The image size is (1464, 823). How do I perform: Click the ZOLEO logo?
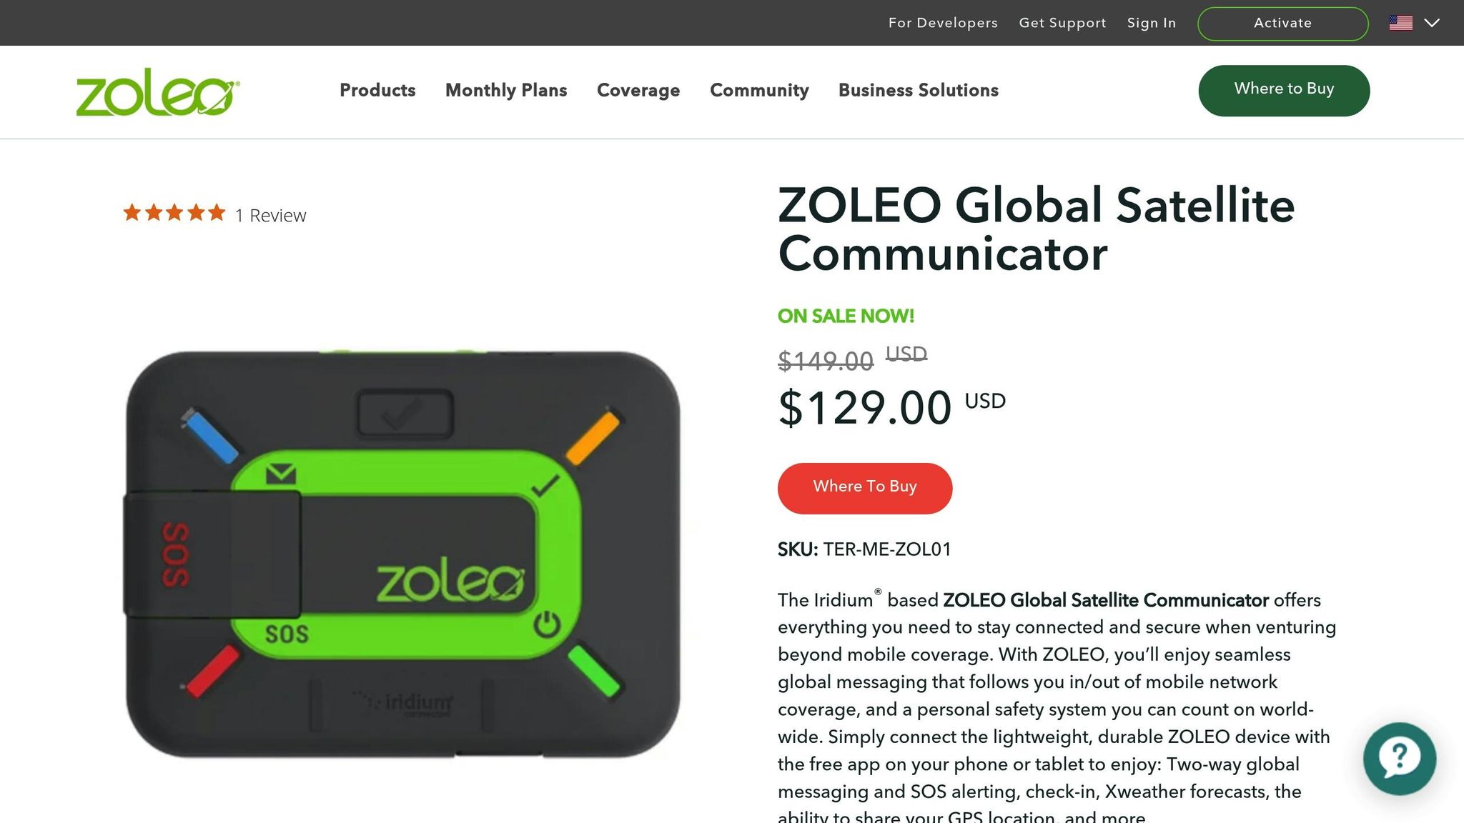(x=156, y=91)
